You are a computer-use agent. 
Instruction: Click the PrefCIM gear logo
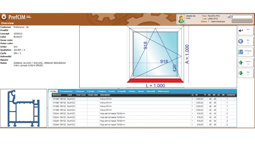4,17
